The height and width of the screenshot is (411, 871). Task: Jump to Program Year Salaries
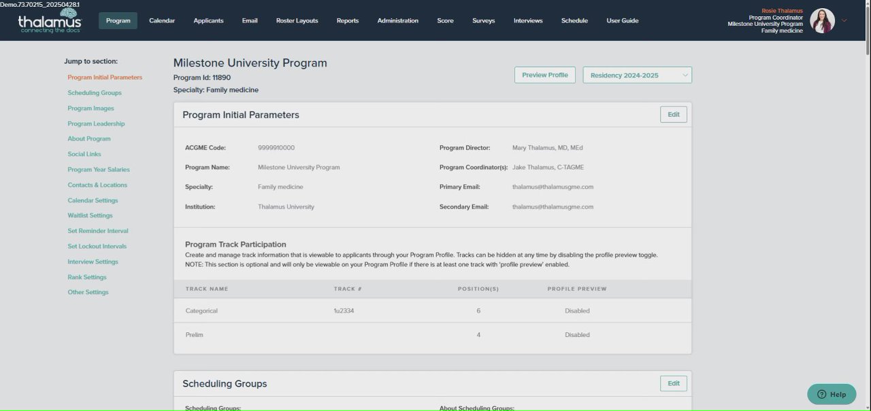(99, 170)
